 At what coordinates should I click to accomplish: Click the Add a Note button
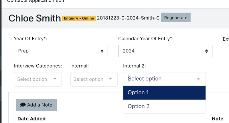(x=36, y=105)
